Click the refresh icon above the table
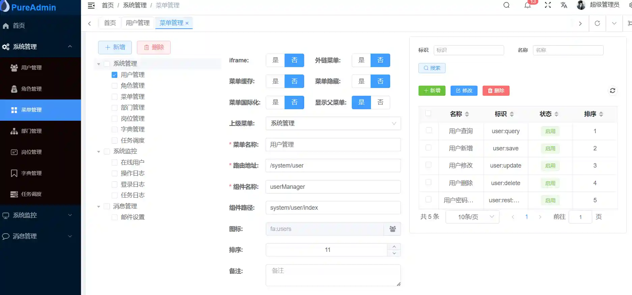632x295 pixels. (x=612, y=91)
